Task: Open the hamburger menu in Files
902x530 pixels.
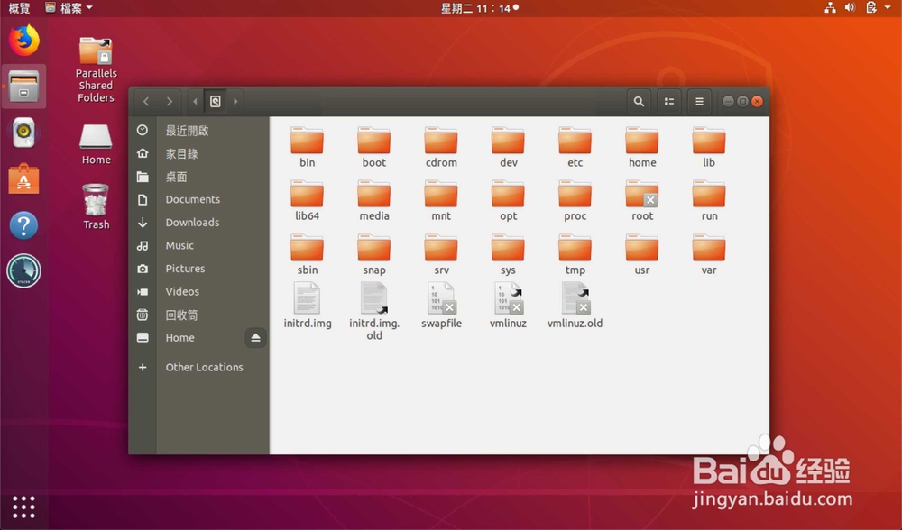Action: point(699,101)
